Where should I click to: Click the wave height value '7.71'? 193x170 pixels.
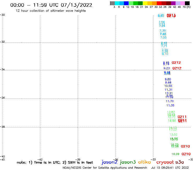click(x=164, y=46)
